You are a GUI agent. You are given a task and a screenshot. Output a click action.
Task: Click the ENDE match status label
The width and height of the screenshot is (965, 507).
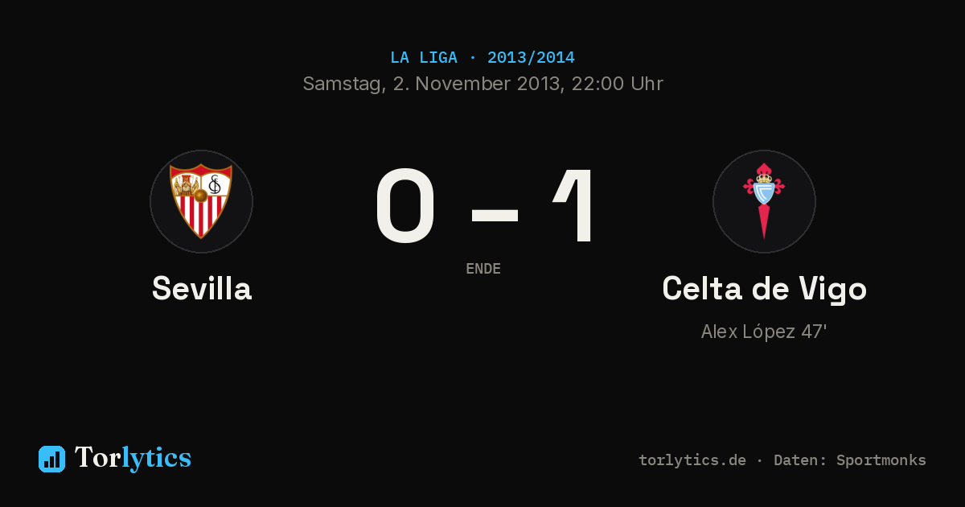[483, 269]
